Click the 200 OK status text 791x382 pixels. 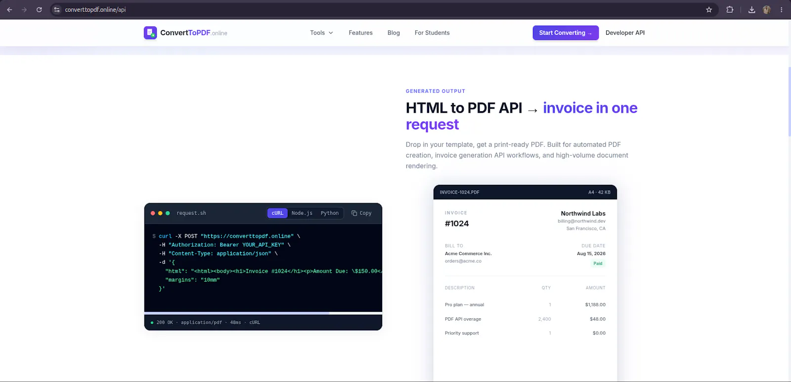(165, 322)
